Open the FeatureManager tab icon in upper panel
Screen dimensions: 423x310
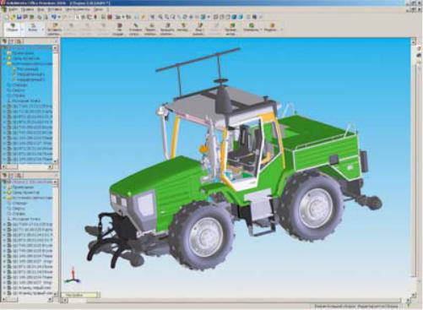click(4, 41)
